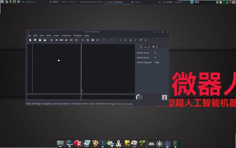Toggle Solo Current Pane icon
This screenshot has width=236, height=148.
click(x=93, y=40)
